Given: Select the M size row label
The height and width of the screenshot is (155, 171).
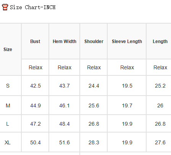Looking at the screenshot, I should click(x=8, y=105).
